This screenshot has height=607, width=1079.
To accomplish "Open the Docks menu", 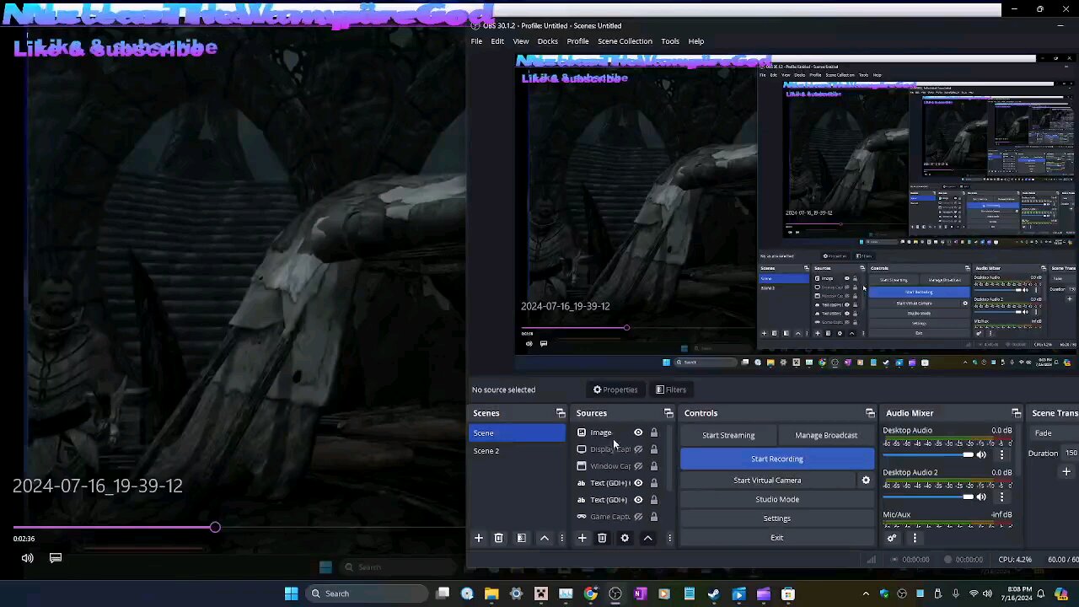I will (x=547, y=41).
